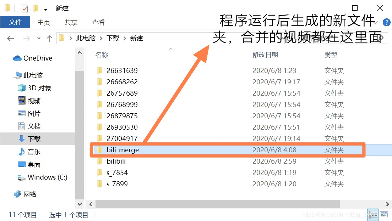This screenshot has height=221, width=392.
Task: Toggle sort order on the 名称 column
Action: tap(102, 55)
